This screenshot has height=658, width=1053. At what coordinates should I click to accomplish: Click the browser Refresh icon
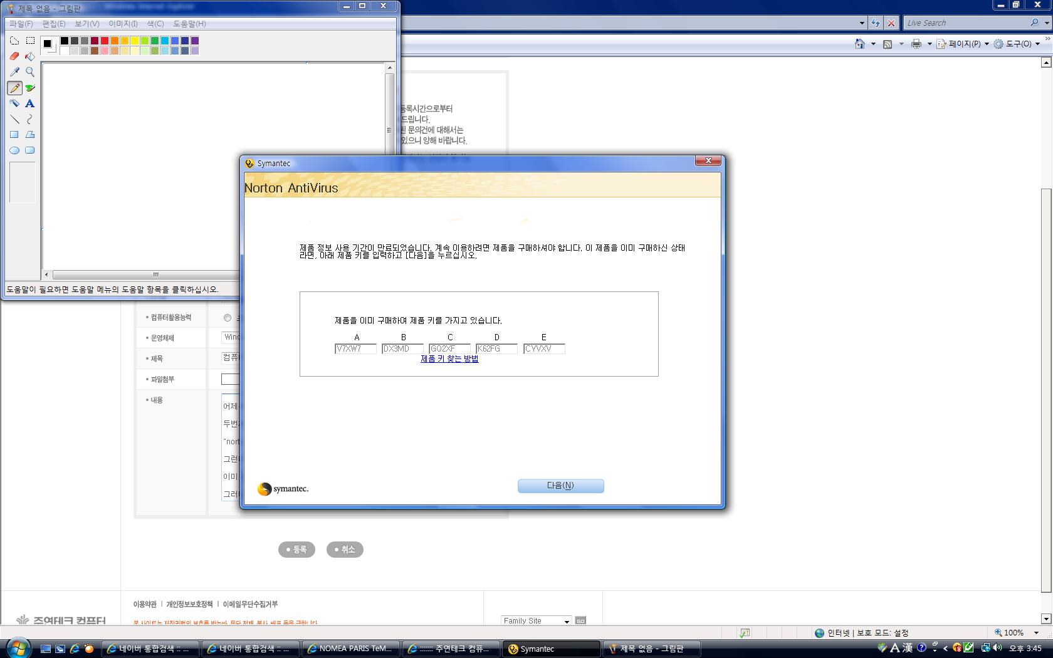[x=876, y=23]
